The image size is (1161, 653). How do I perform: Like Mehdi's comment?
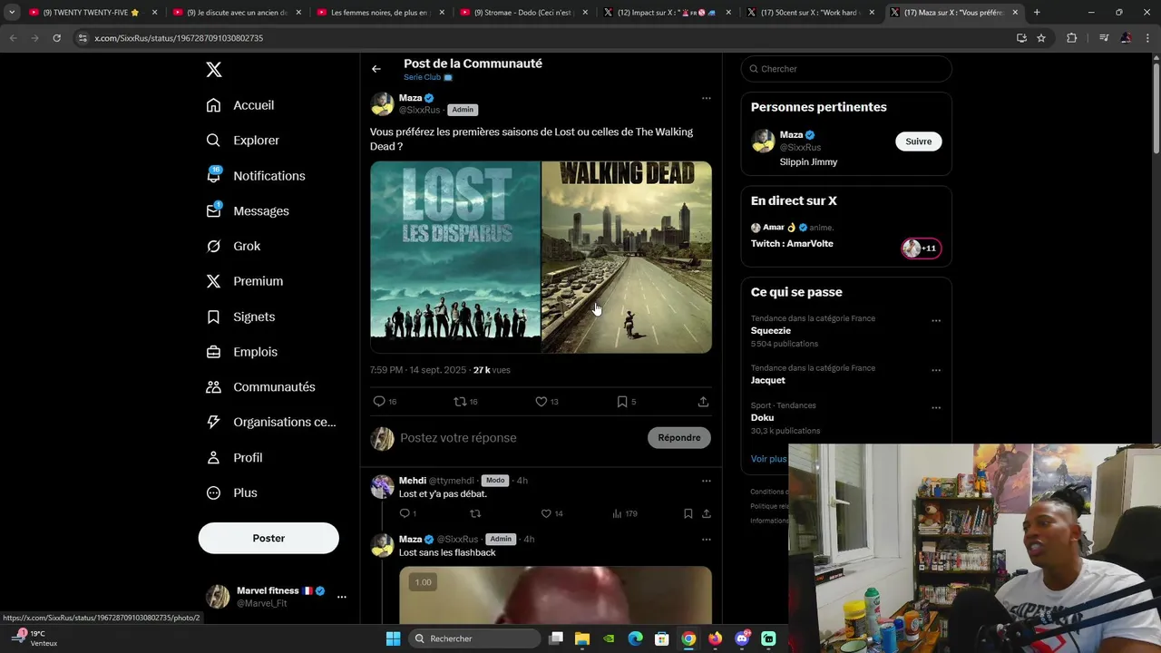point(546,513)
